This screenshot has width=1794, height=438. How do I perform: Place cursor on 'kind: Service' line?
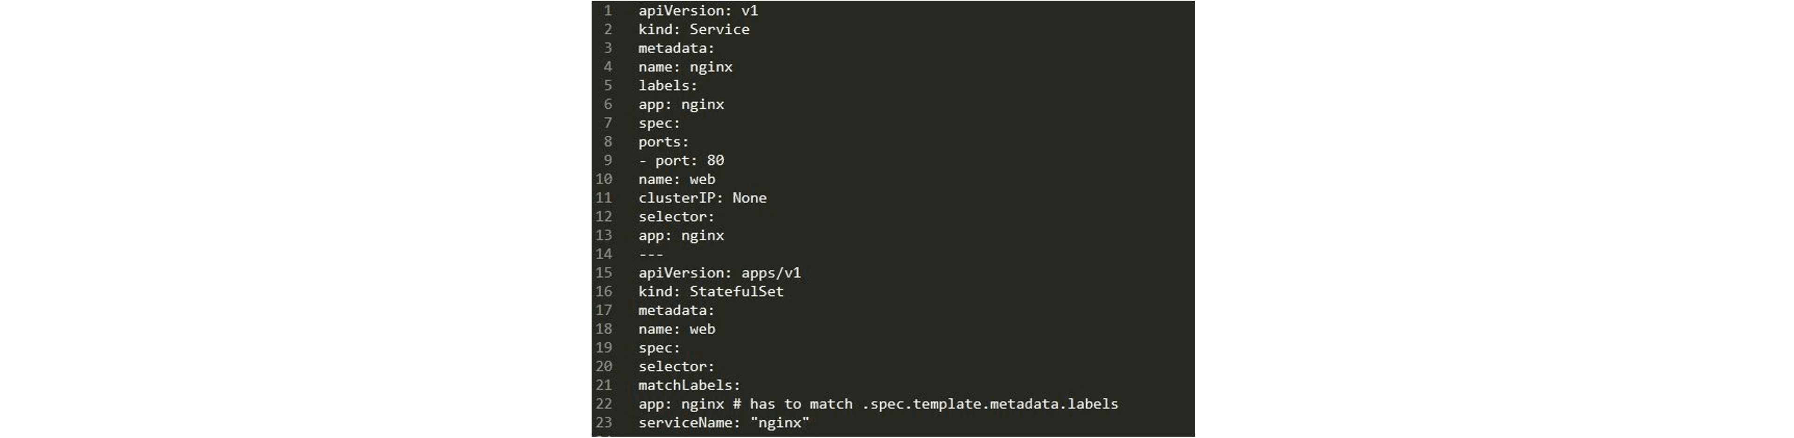click(x=694, y=29)
